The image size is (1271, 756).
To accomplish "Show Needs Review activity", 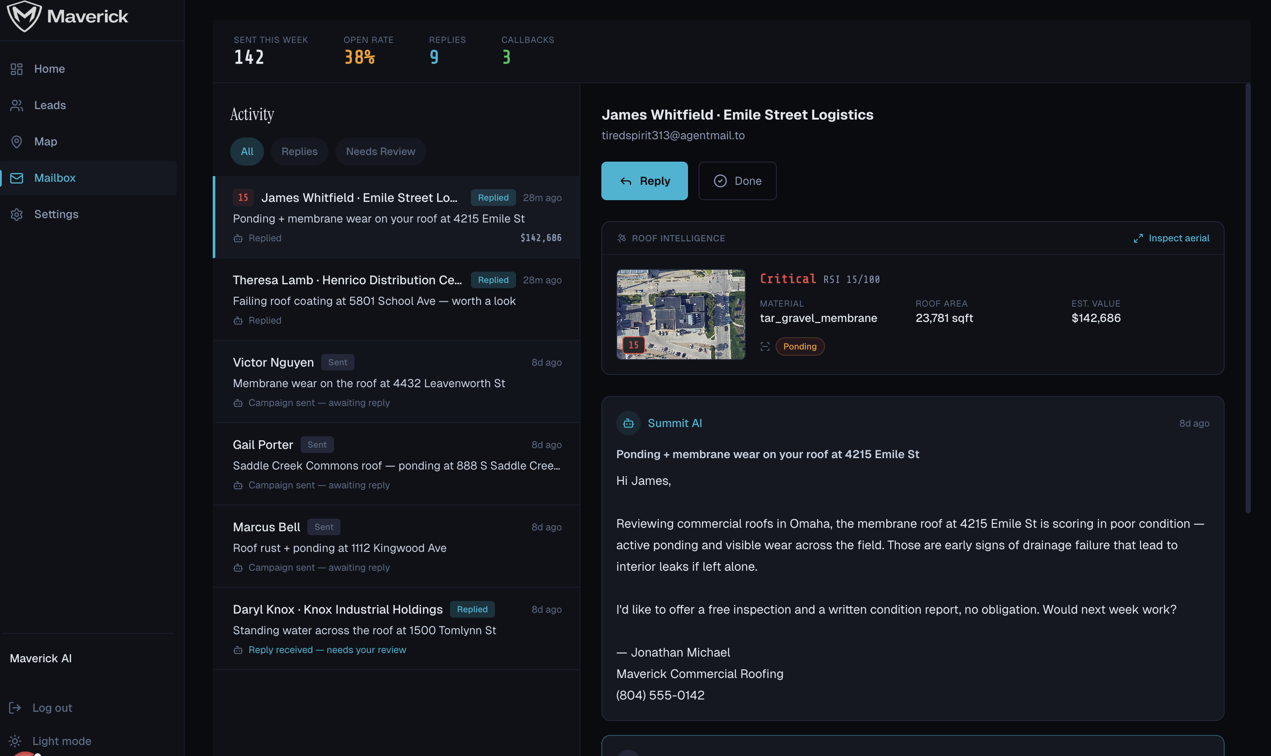I will pos(380,151).
